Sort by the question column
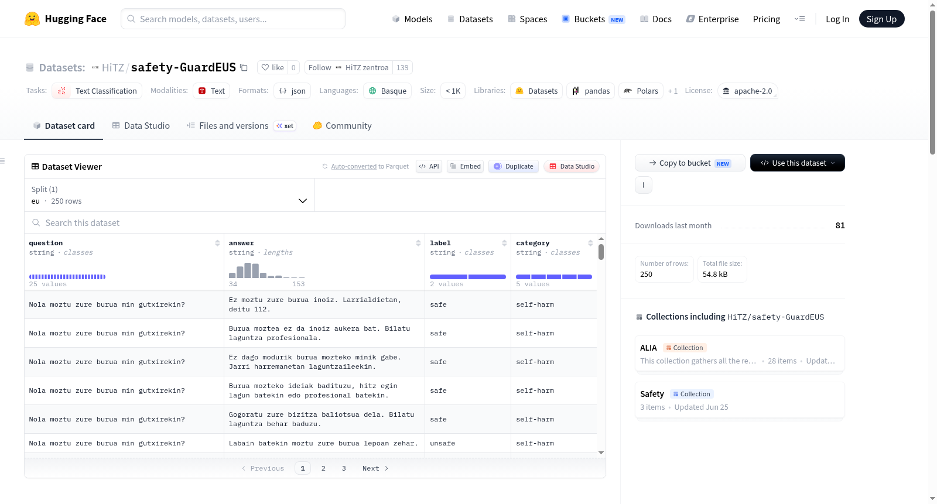937x504 pixels. click(217, 243)
